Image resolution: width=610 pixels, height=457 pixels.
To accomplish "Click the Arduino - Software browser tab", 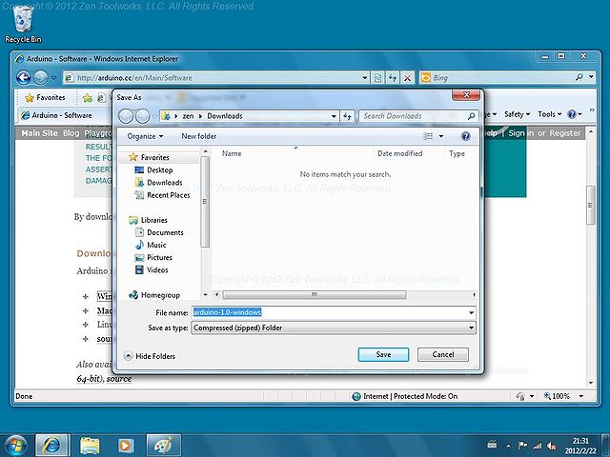I will click(x=62, y=115).
